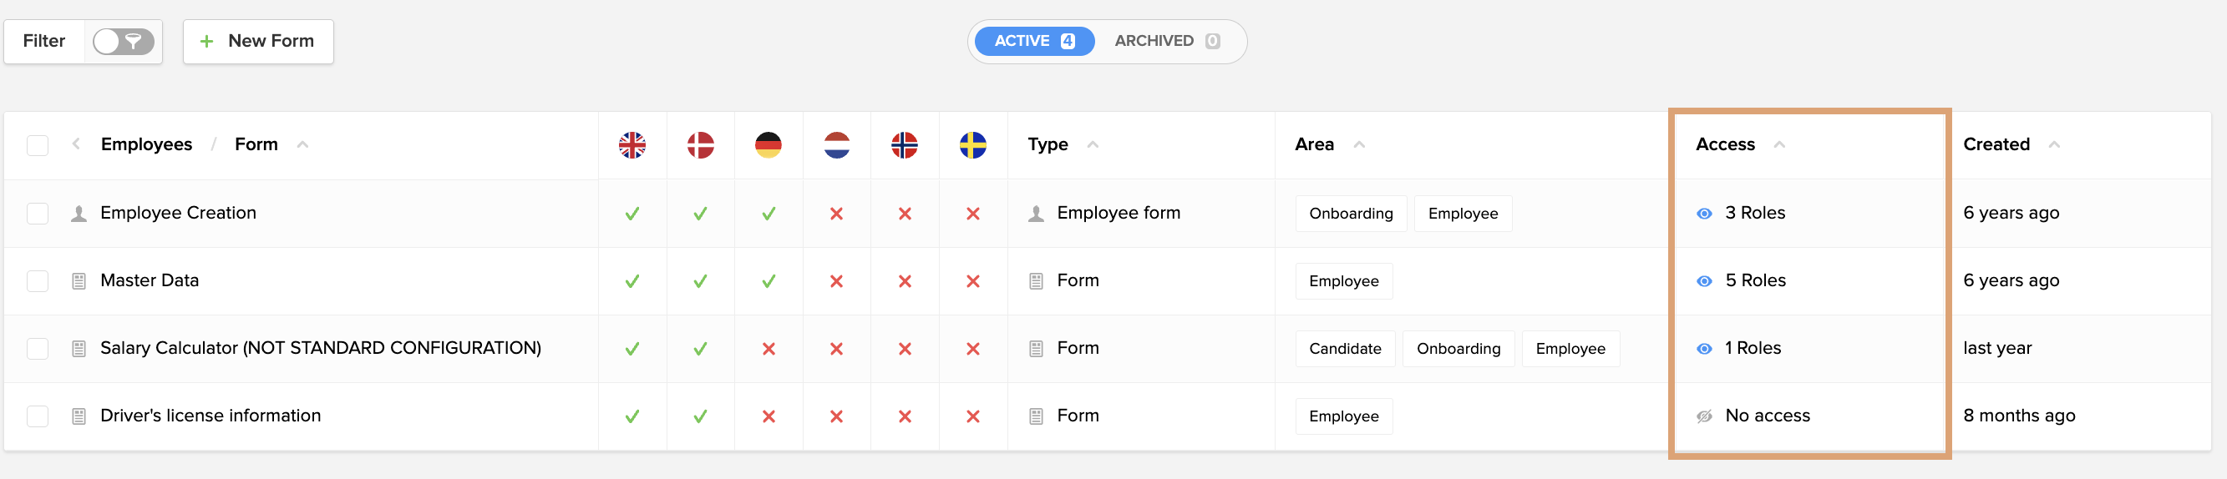Click the eye icon next to 3 Roles

(1704, 213)
